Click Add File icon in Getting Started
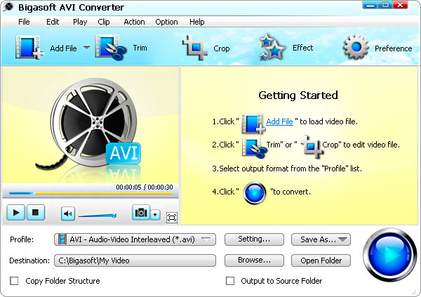Image resolution: width=421 pixels, height=297 pixels. 253,124
